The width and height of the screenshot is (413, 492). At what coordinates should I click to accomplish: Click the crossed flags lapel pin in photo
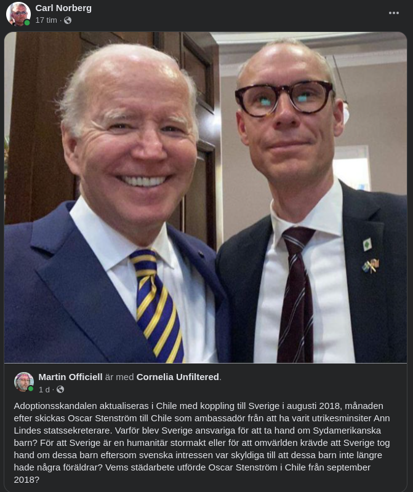[x=371, y=266]
